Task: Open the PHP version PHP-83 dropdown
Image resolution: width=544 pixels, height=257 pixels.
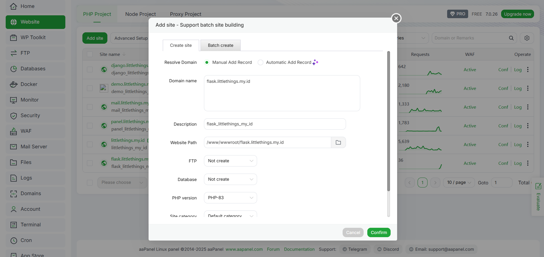Action: click(230, 198)
